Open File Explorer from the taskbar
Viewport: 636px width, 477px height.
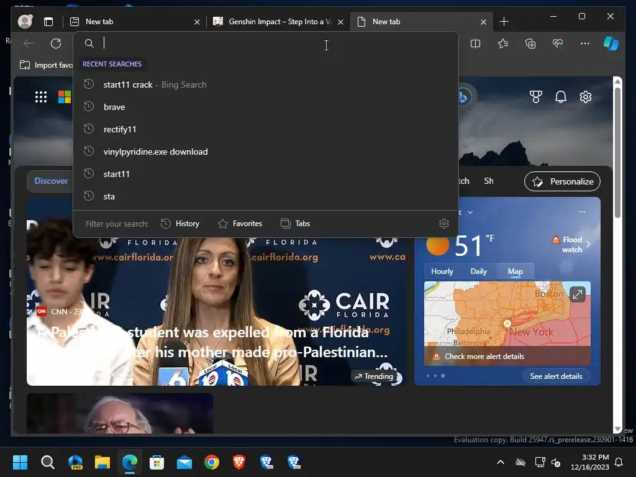[x=102, y=462]
